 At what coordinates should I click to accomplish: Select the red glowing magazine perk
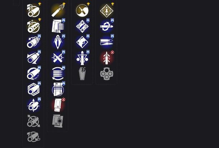click(58, 105)
